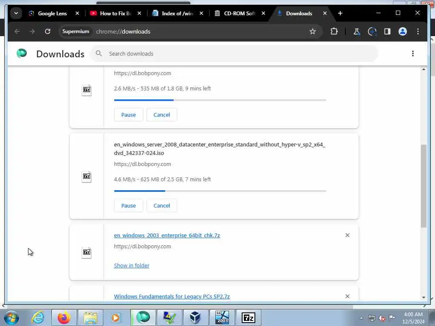Click the 2.5 GB download progress bar
The width and height of the screenshot is (435, 326).
[220, 191]
